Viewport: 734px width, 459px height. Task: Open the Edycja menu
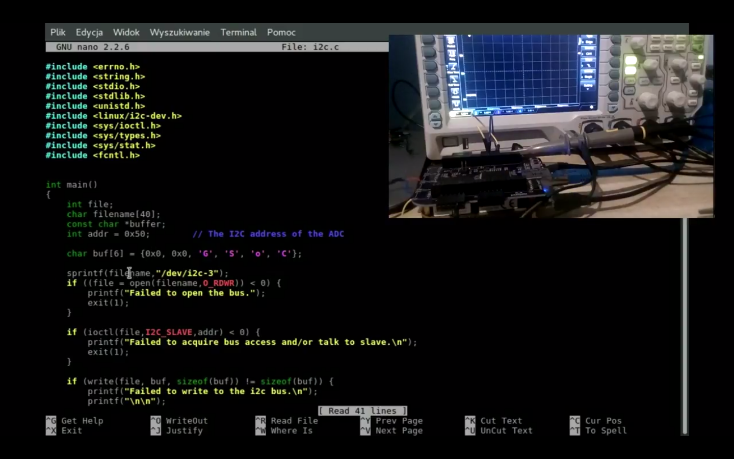[x=89, y=32]
